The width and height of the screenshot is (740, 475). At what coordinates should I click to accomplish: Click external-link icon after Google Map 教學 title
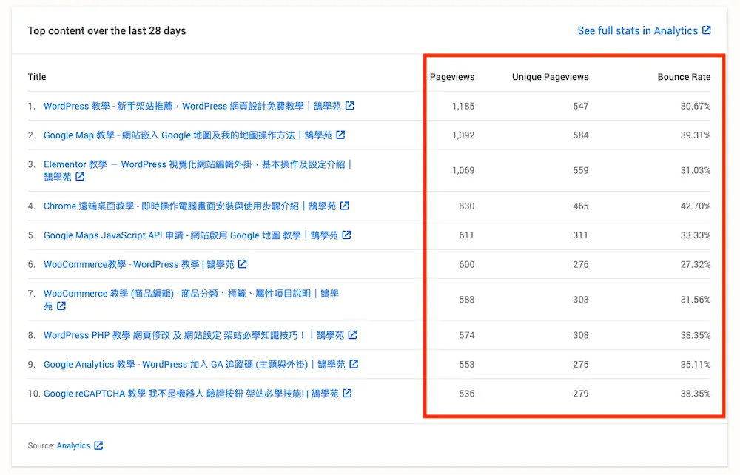coord(340,135)
